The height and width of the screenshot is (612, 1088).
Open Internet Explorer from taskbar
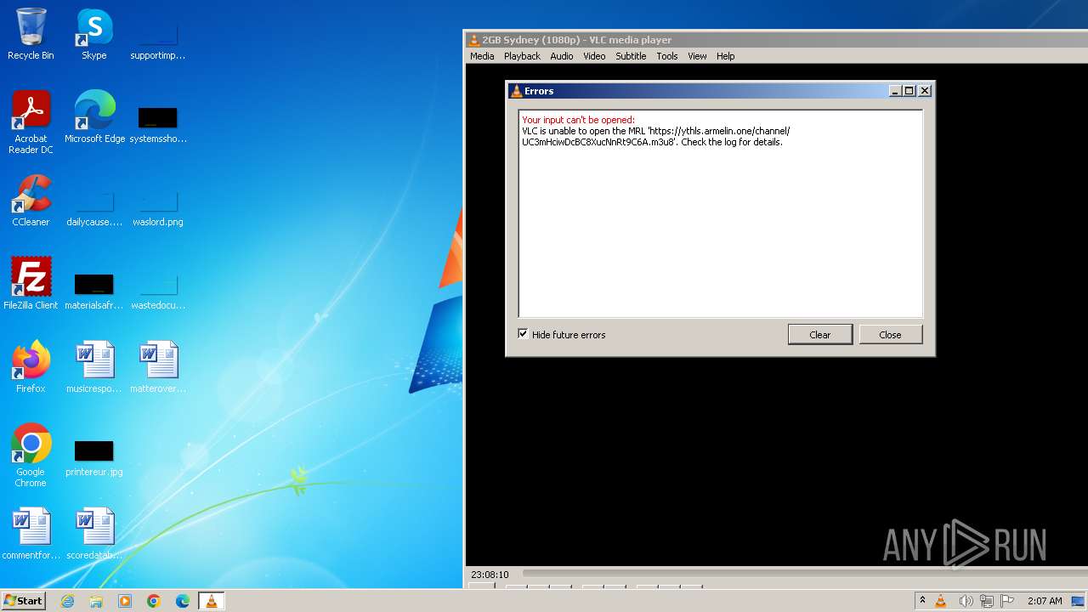(67, 601)
